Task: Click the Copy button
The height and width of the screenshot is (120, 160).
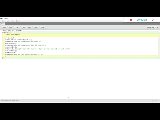Action: point(23,27)
